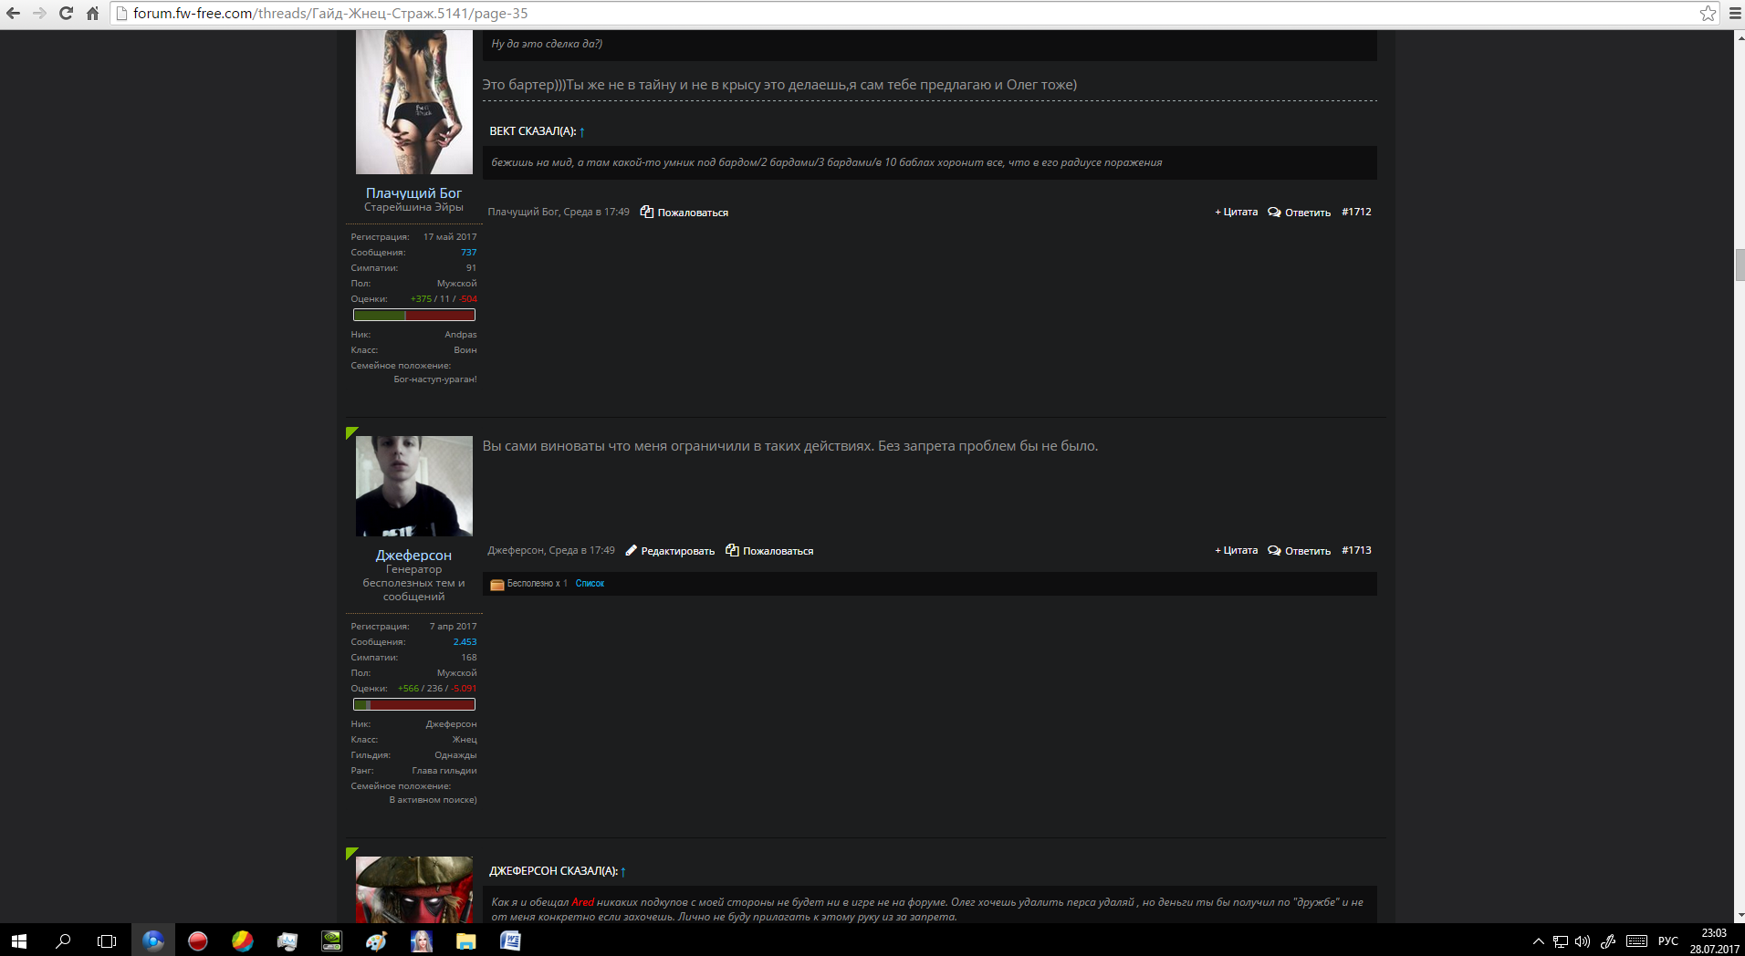Open Плачущий Бог user profile name
The width and height of the screenshot is (1745, 956).
pyautogui.click(x=413, y=192)
